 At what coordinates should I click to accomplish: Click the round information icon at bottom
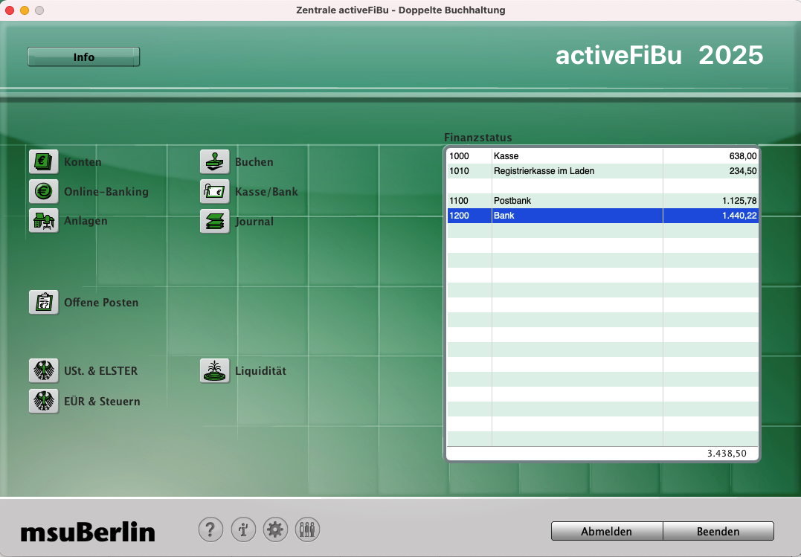(243, 529)
